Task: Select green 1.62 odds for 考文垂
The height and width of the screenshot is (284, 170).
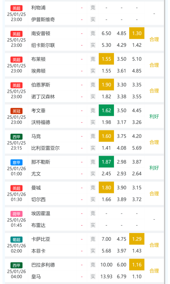Action: tap(106, 110)
